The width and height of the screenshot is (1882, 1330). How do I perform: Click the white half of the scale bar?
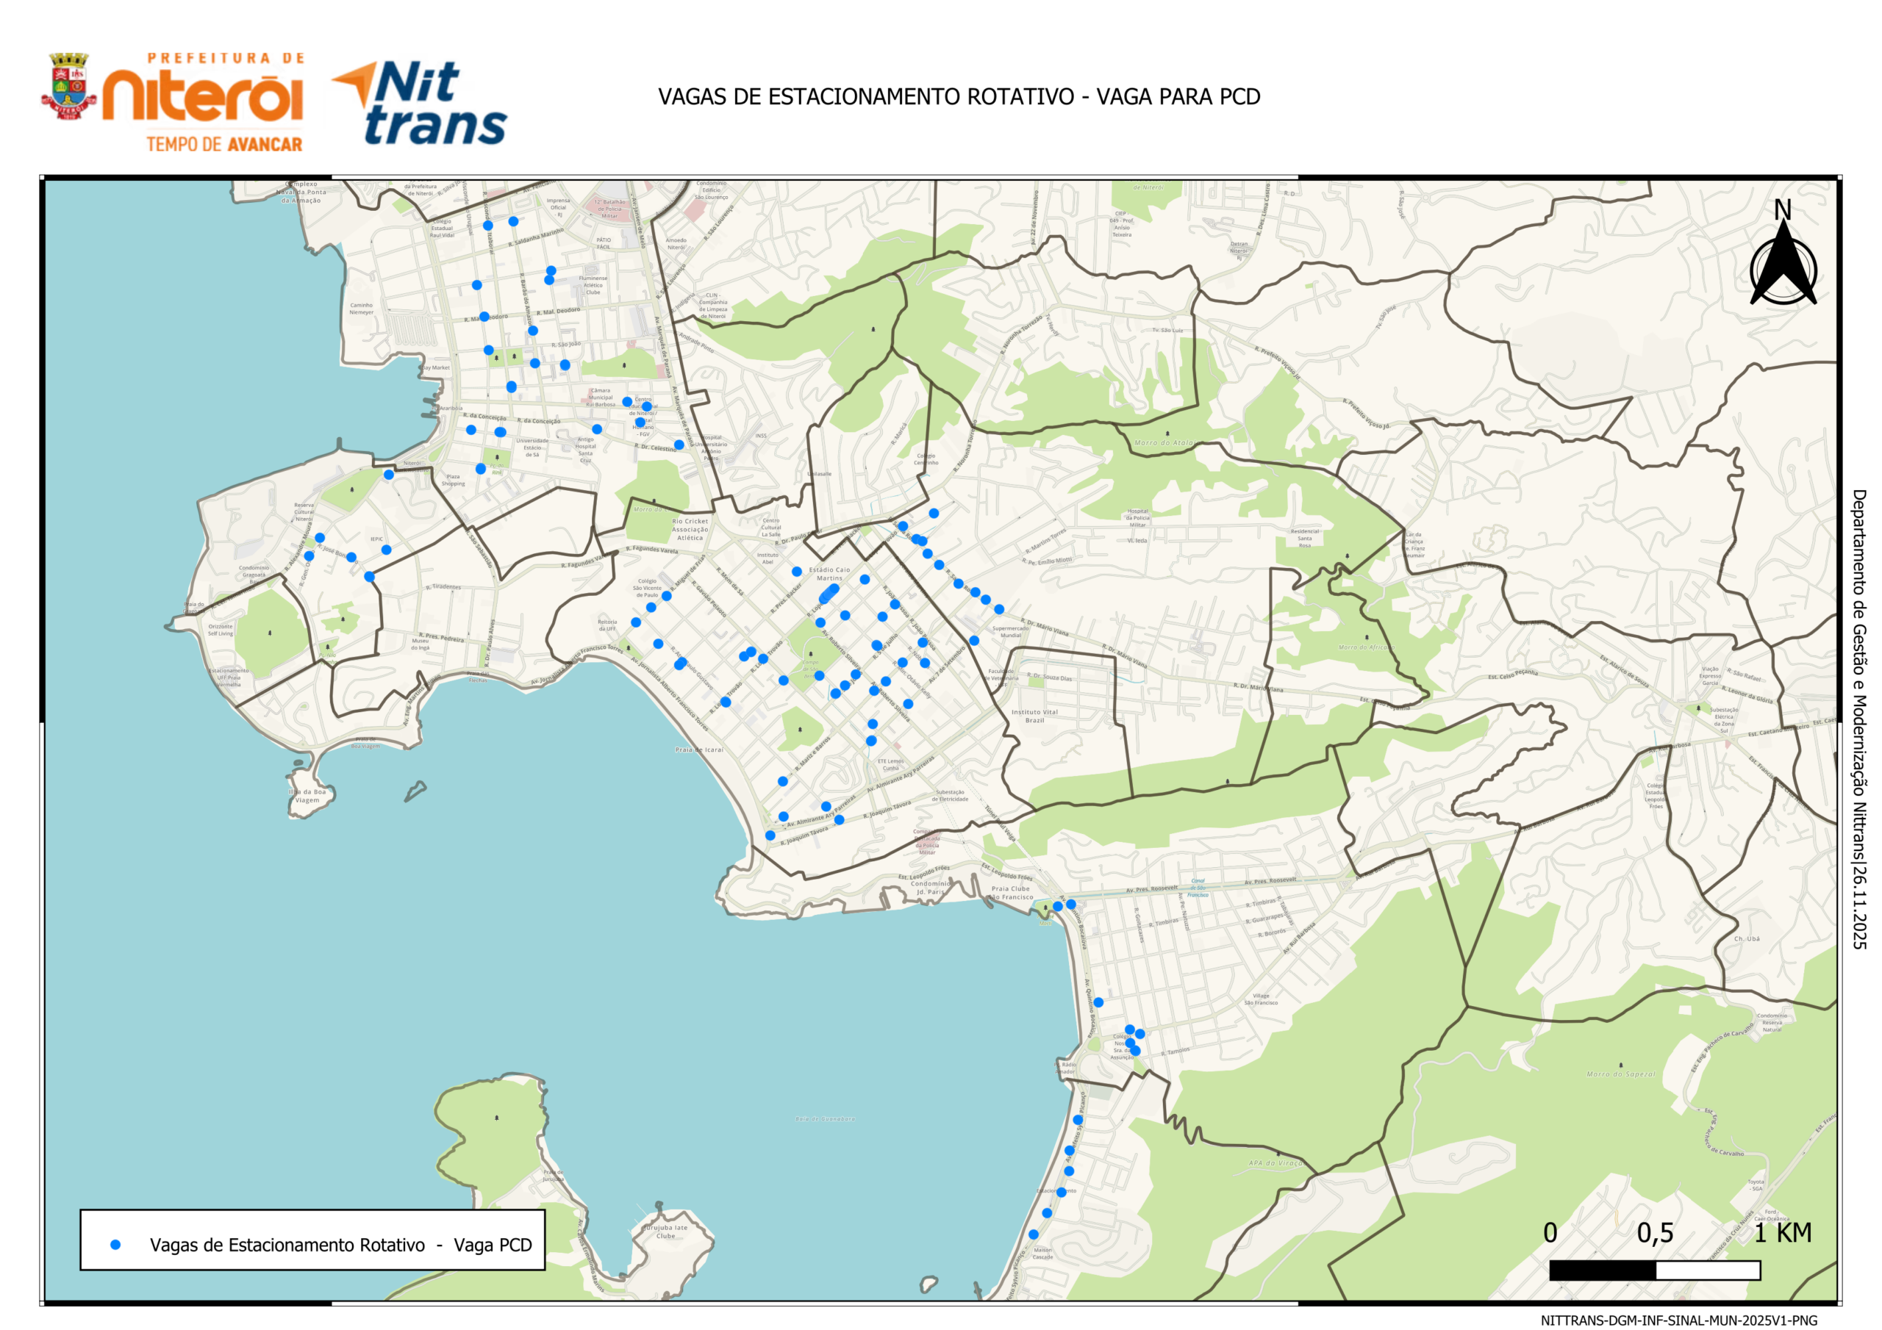[x=1708, y=1270]
